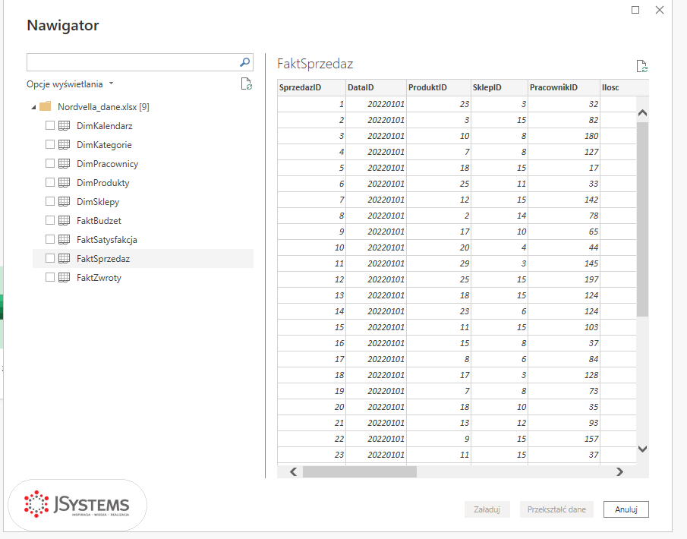The height and width of the screenshot is (539, 687).
Task: Click the preview scroll left arrow
Action: (x=293, y=472)
